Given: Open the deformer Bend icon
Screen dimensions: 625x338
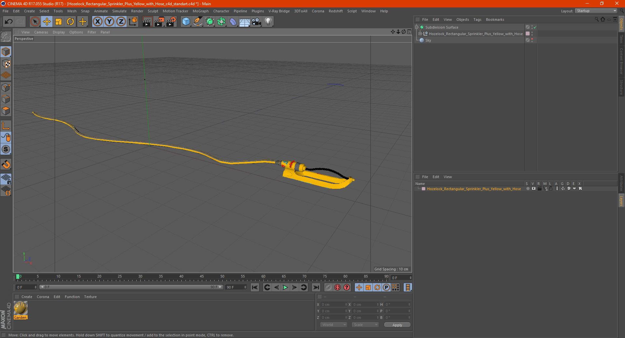Looking at the screenshot, I should coord(233,22).
